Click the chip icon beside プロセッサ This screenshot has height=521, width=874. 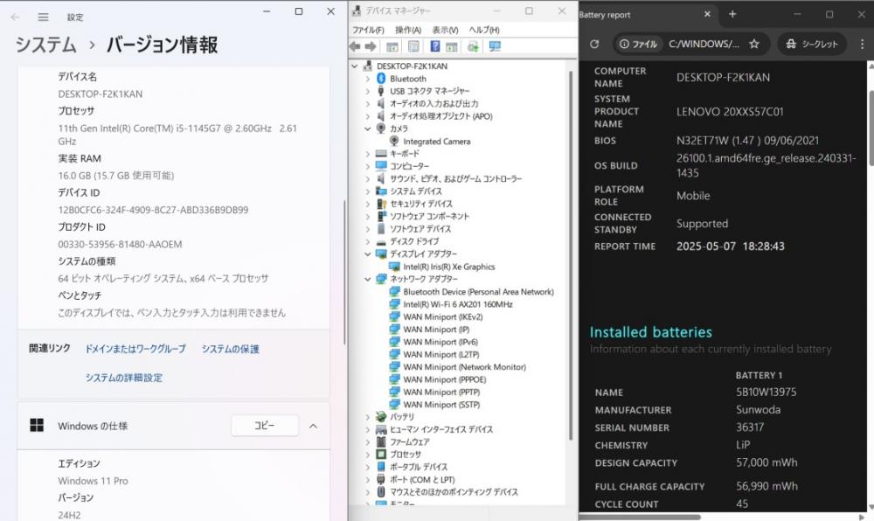pos(381,455)
